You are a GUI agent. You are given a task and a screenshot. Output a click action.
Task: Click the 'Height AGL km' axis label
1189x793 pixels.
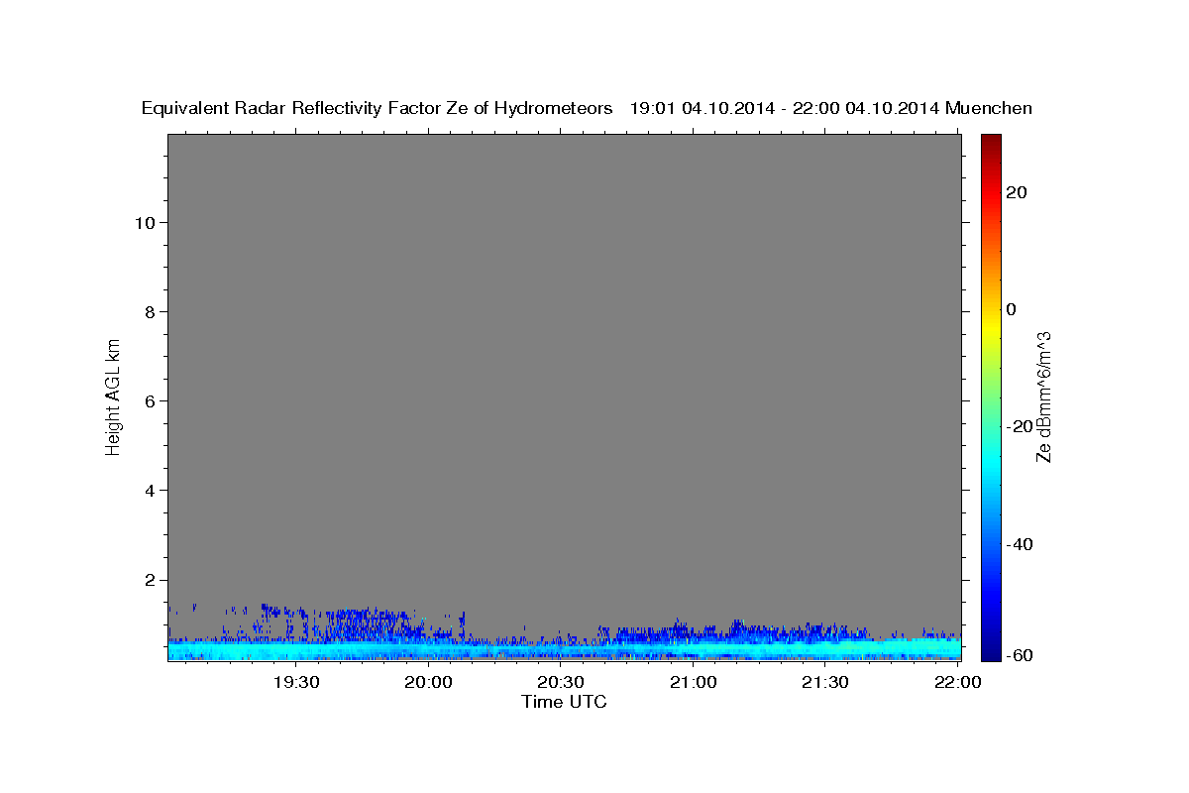click(x=113, y=396)
